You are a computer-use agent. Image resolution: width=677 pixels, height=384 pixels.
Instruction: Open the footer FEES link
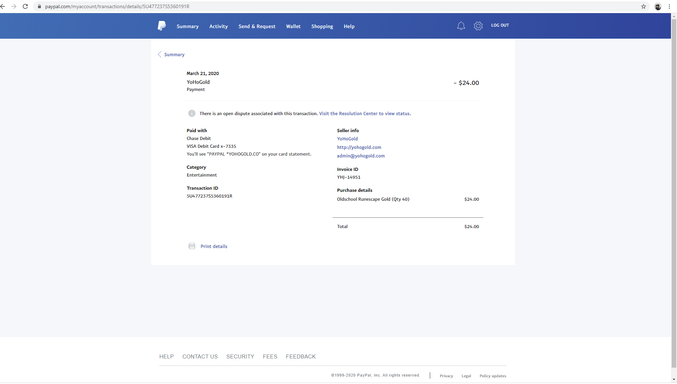point(270,356)
